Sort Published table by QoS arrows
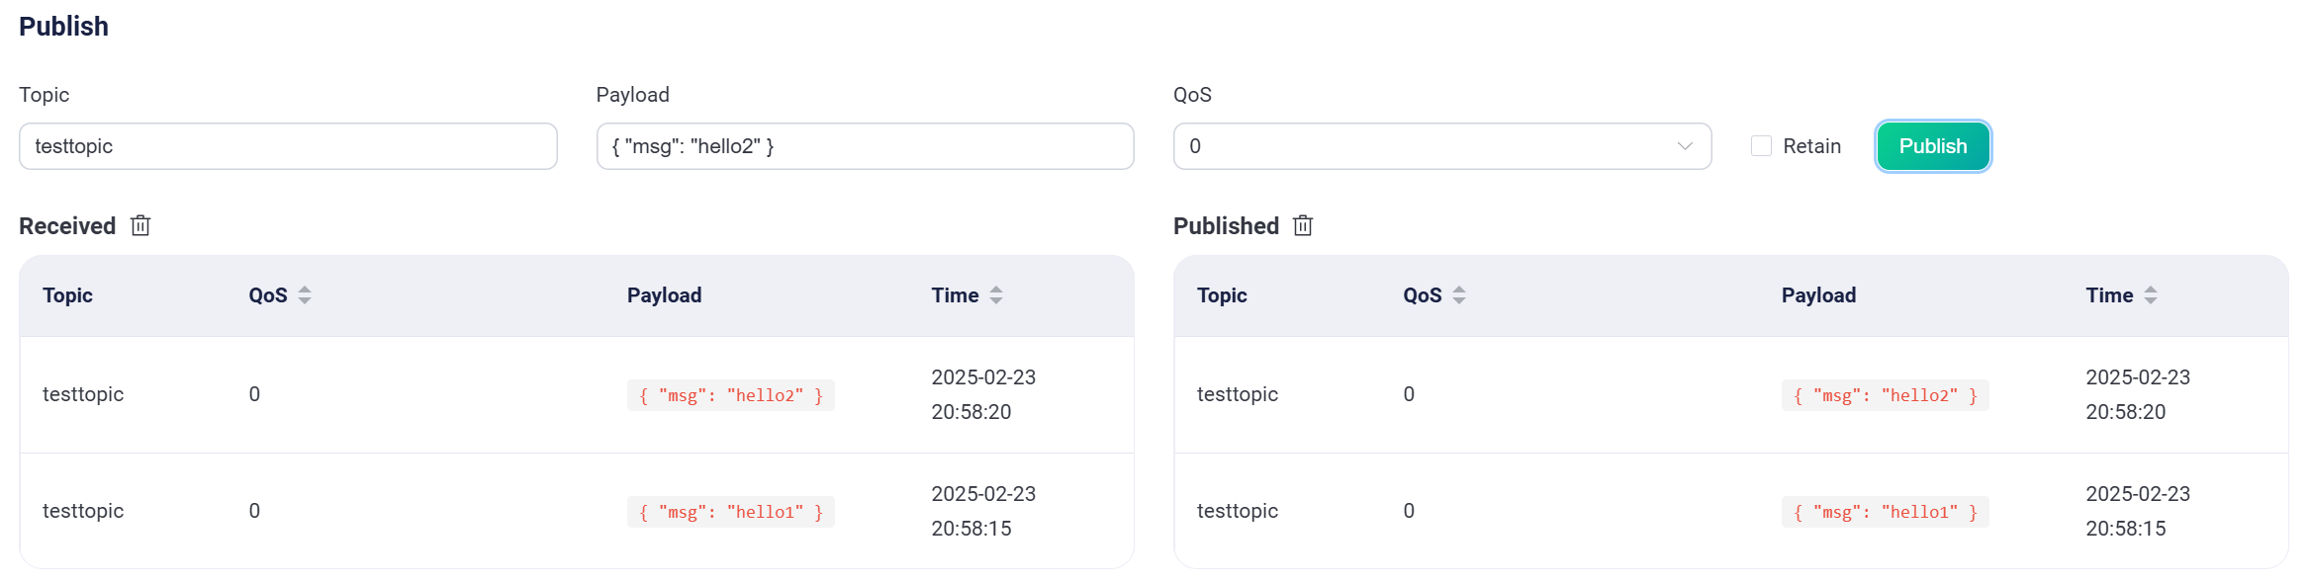The height and width of the screenshot is (582, 2309). click(1459, 295)
